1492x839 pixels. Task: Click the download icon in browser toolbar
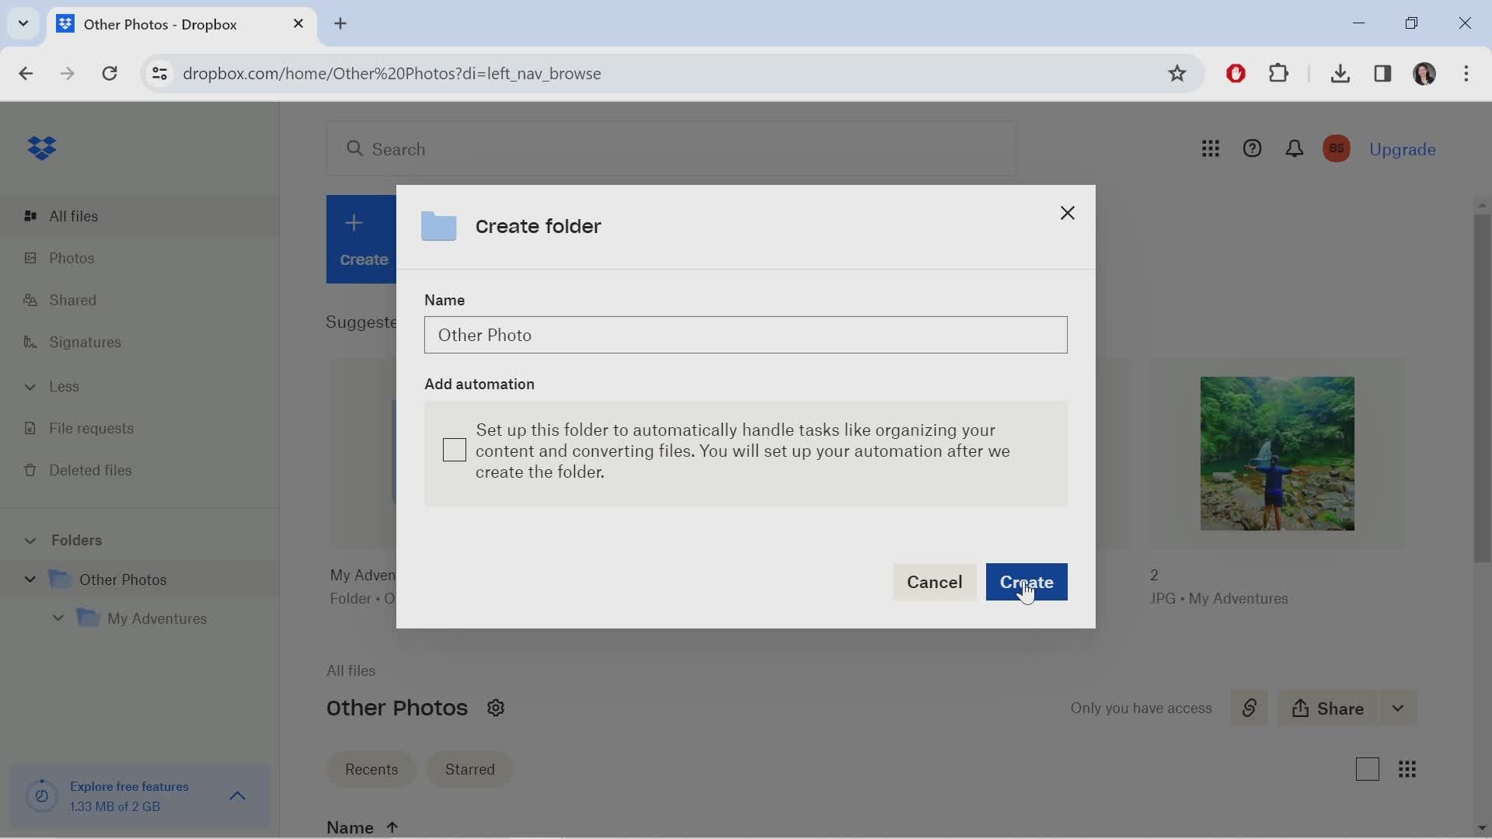click(x=1340, y=73)
